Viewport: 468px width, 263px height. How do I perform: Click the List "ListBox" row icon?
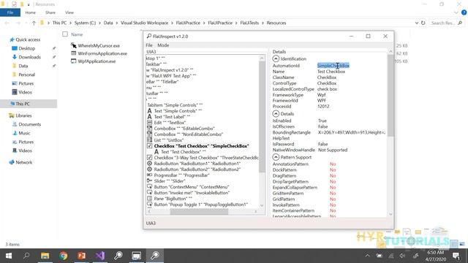149,140
